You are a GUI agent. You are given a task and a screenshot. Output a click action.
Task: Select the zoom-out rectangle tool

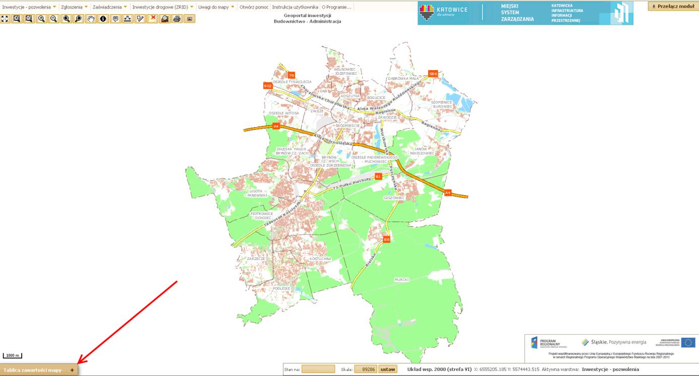pyautogui.click(x=29, y=19)
